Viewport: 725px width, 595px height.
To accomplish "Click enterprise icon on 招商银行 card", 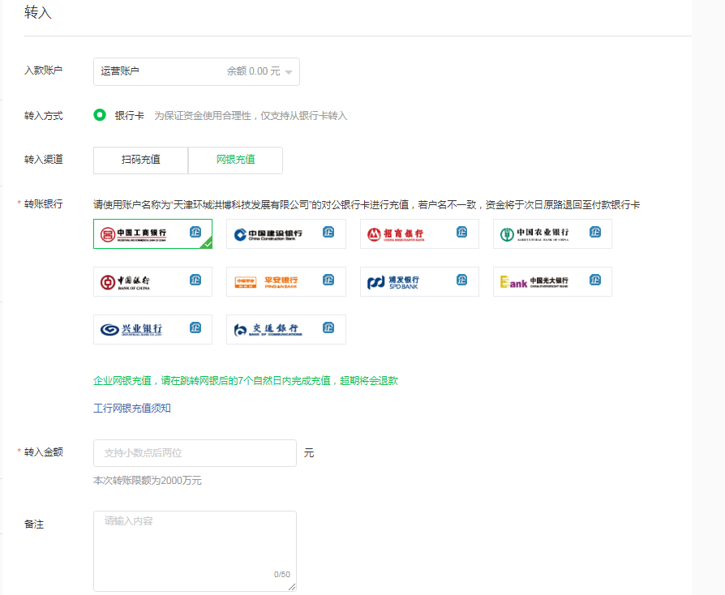I will (x=462, y=232).
